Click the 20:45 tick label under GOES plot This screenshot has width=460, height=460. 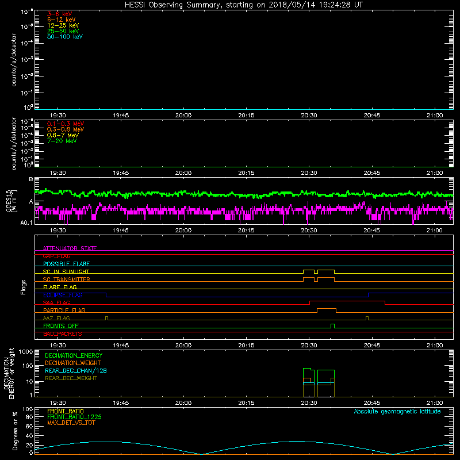371,231
